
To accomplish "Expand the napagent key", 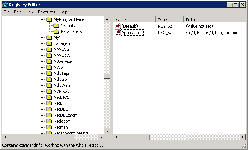I will 42,43.
